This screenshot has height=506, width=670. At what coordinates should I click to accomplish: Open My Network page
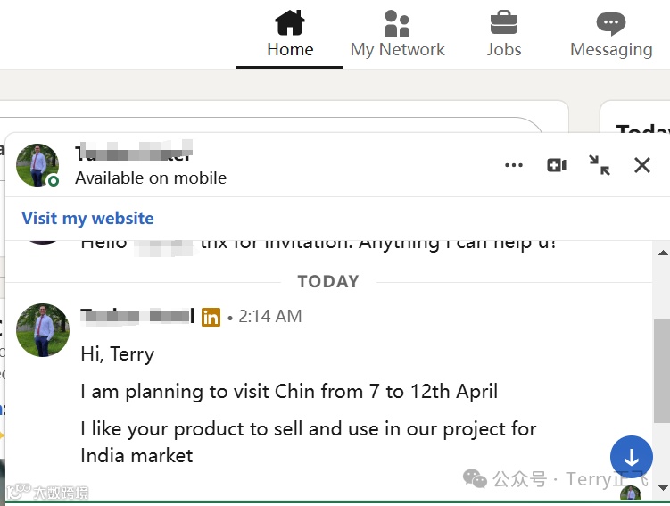(397, 35)
